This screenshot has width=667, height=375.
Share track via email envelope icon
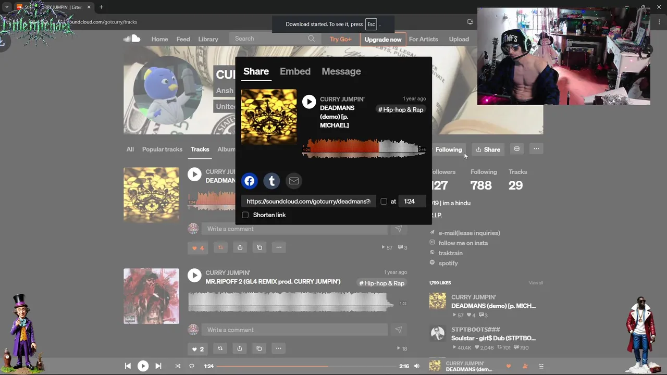tap(294, 181)
